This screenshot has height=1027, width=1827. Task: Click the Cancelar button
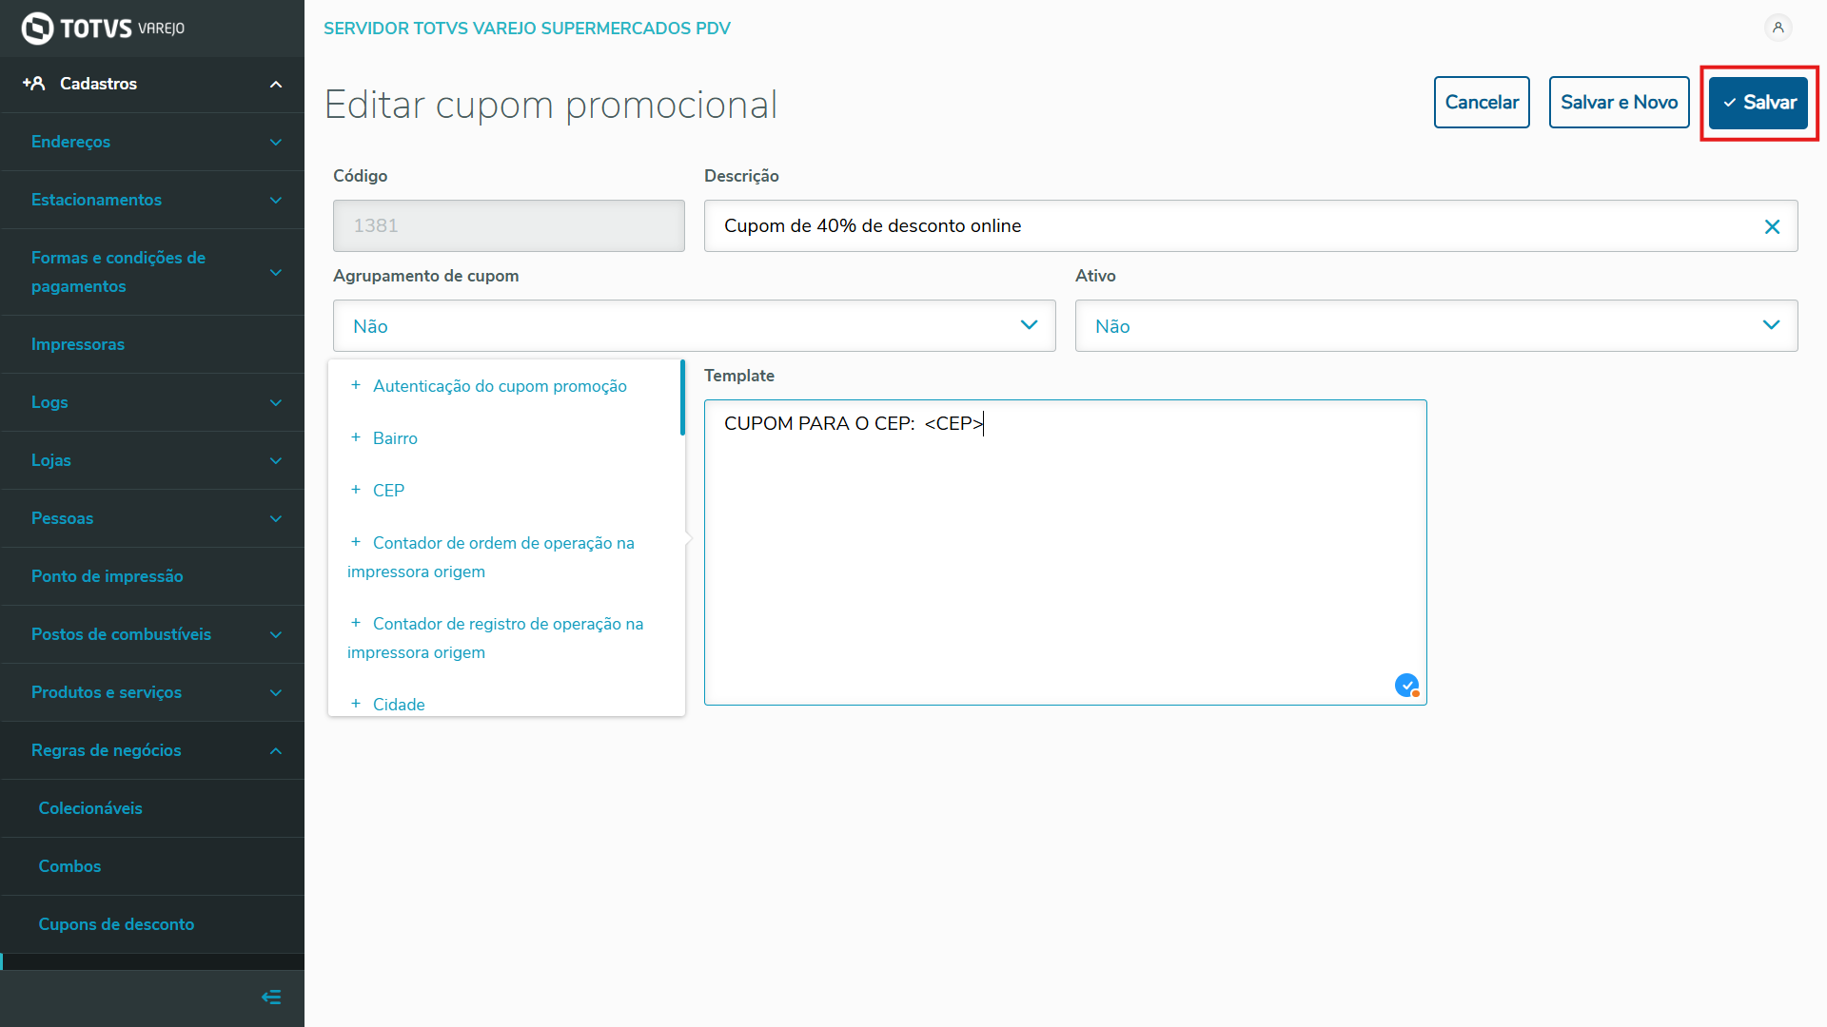click(x=1482, y=103)
